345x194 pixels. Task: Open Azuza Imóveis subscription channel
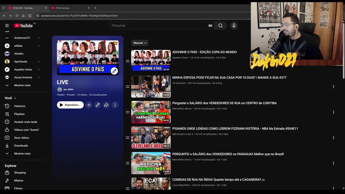[23, 77]
